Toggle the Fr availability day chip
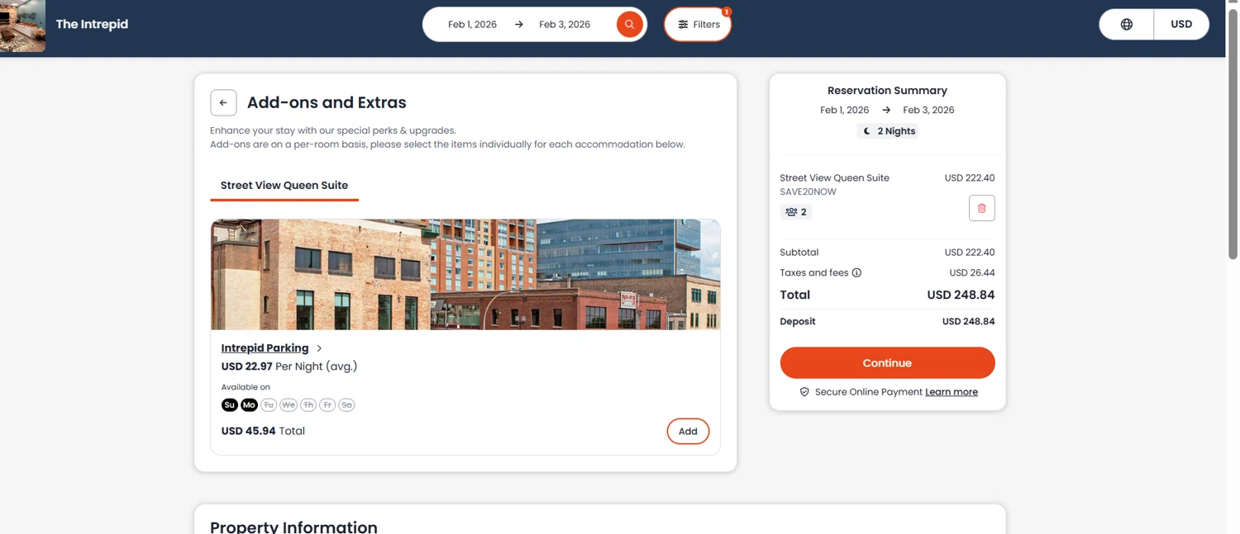 (x=327, y=405)
